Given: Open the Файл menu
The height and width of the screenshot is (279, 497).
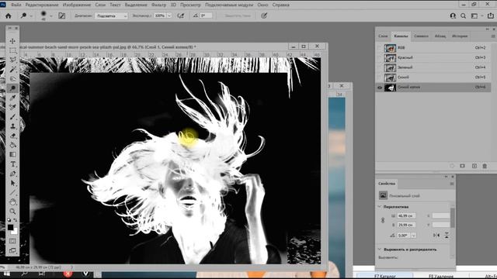Looking at the screenshot, I should pyautogui.click(x=16, y=5).
